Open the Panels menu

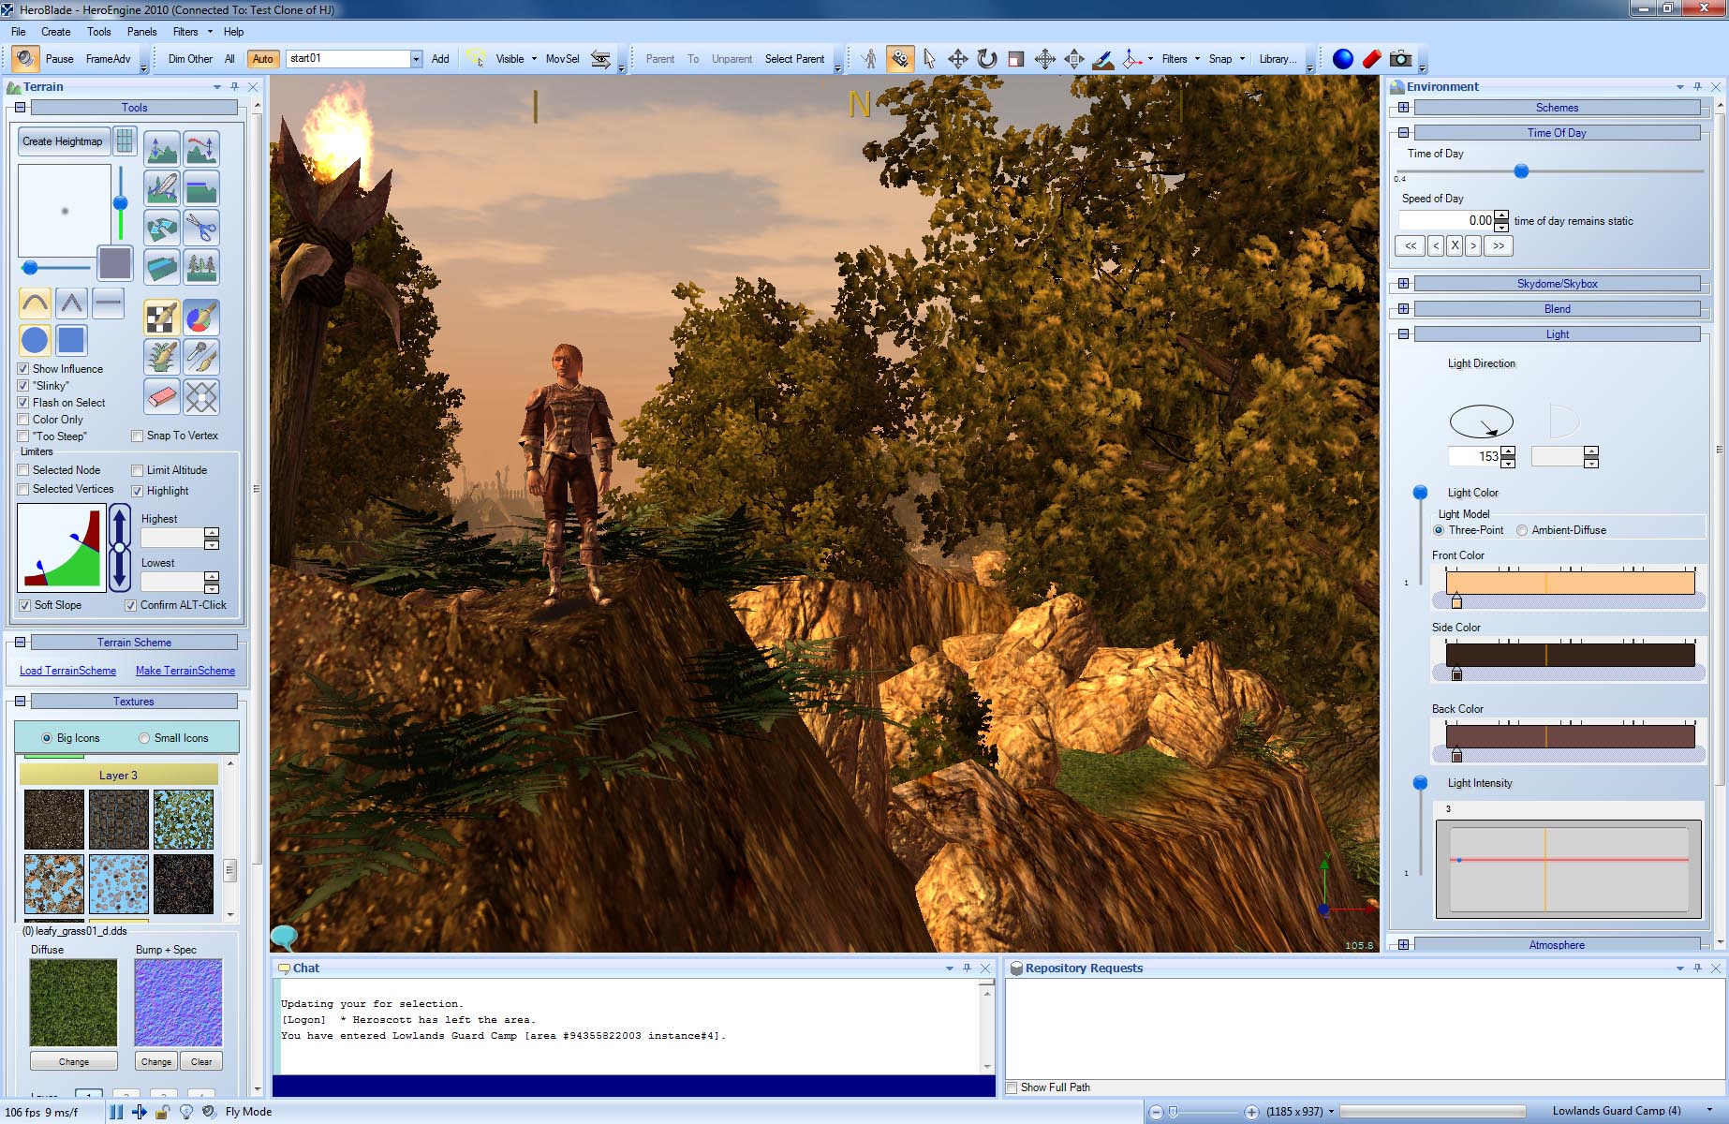[142, 32]
